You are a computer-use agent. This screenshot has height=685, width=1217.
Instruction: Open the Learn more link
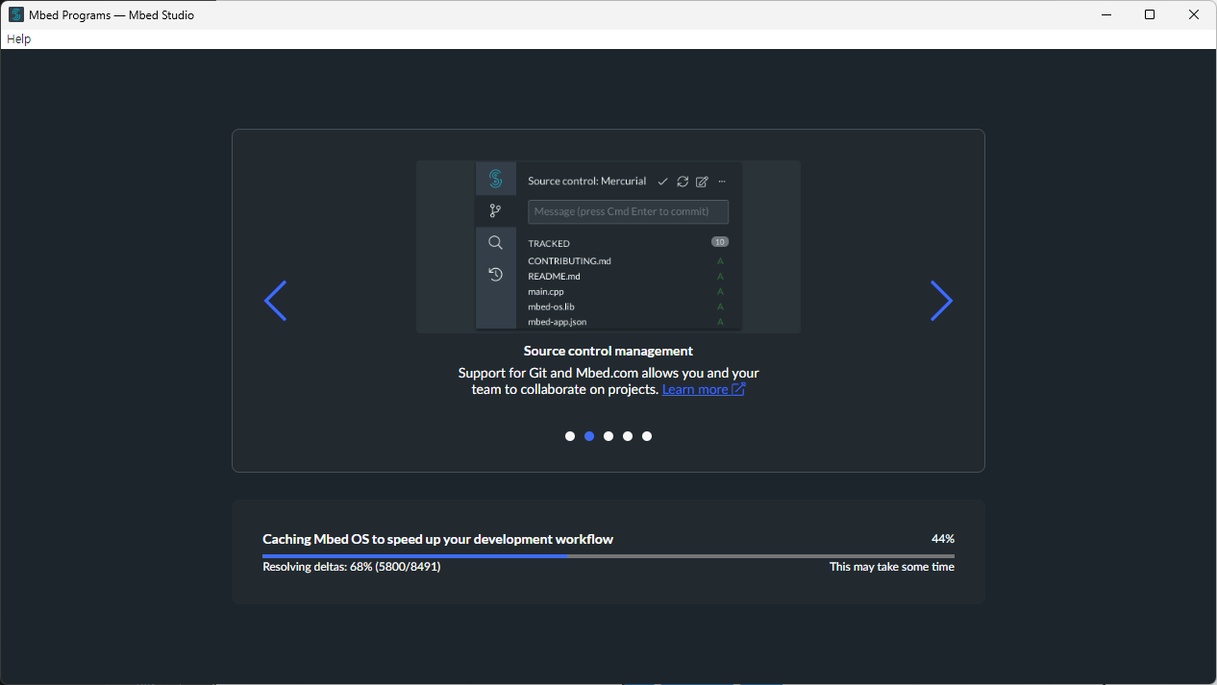pos(704,389)
